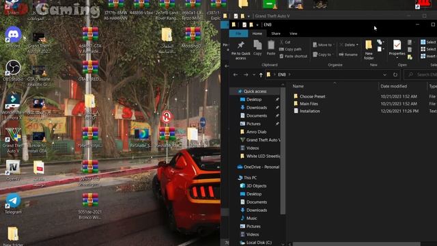The image size is (437, 246).
Task: Click the Paste ribbon icon
Action: pos(271,48)
